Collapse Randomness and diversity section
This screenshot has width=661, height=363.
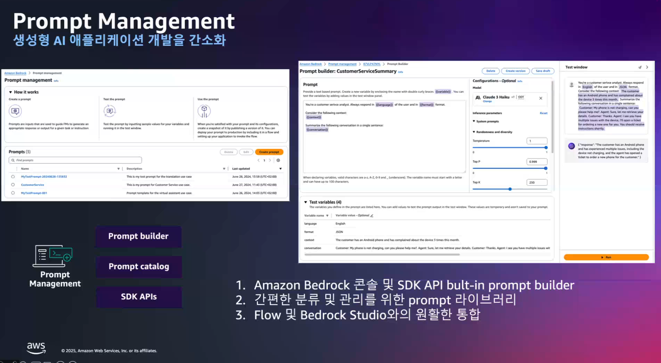pos(474,132)
